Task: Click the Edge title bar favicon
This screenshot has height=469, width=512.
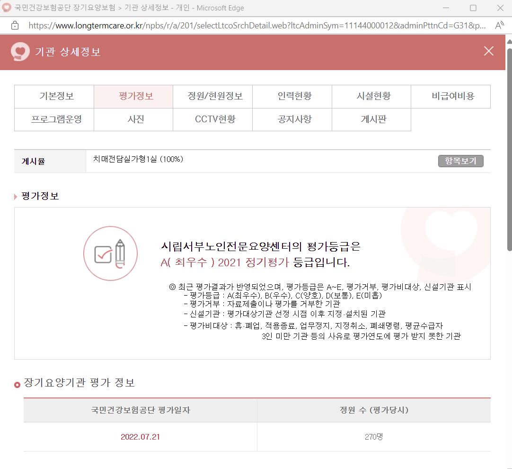Action: tap(6, 8)
